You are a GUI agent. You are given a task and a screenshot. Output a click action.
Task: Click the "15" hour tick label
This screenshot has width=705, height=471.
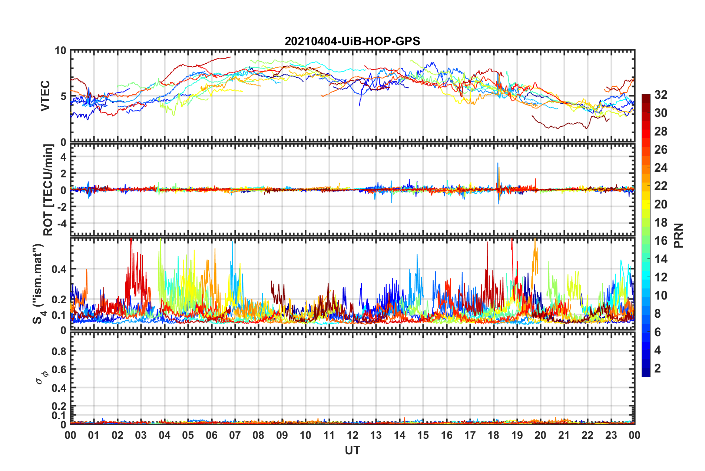click(423, 435)
